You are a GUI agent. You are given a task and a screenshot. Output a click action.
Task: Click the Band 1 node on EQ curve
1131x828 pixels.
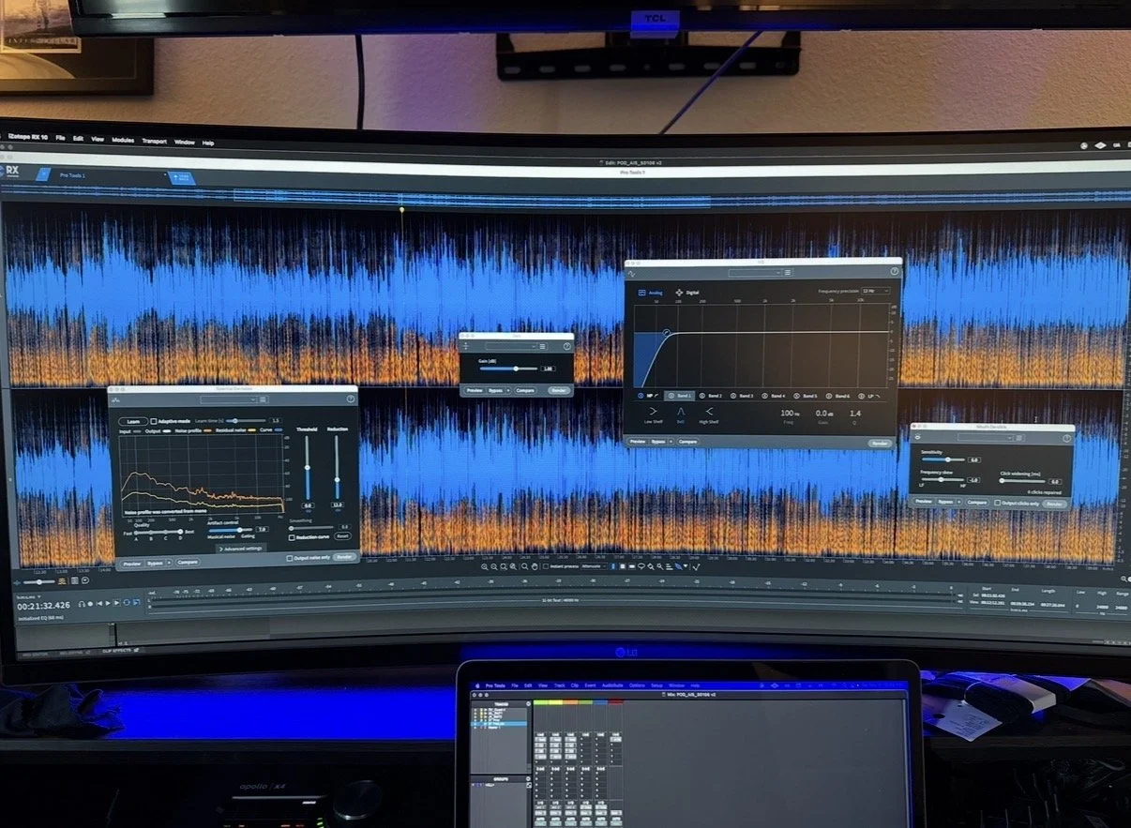(667, 332)
